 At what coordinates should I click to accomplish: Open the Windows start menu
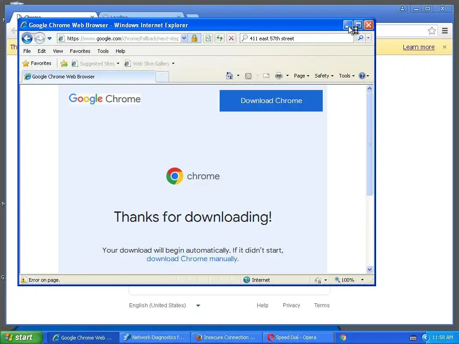coord(22,338)
